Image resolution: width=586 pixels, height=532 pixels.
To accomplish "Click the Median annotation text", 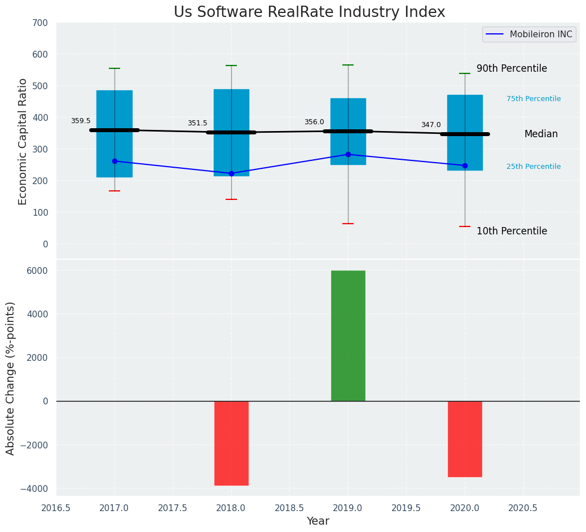I will click(541, 134).
